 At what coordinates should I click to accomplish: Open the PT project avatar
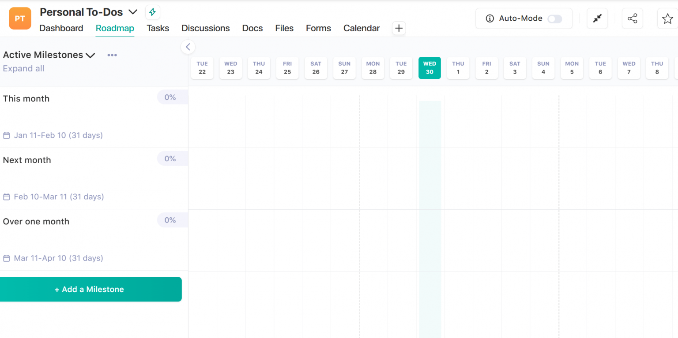coord(19,18)
